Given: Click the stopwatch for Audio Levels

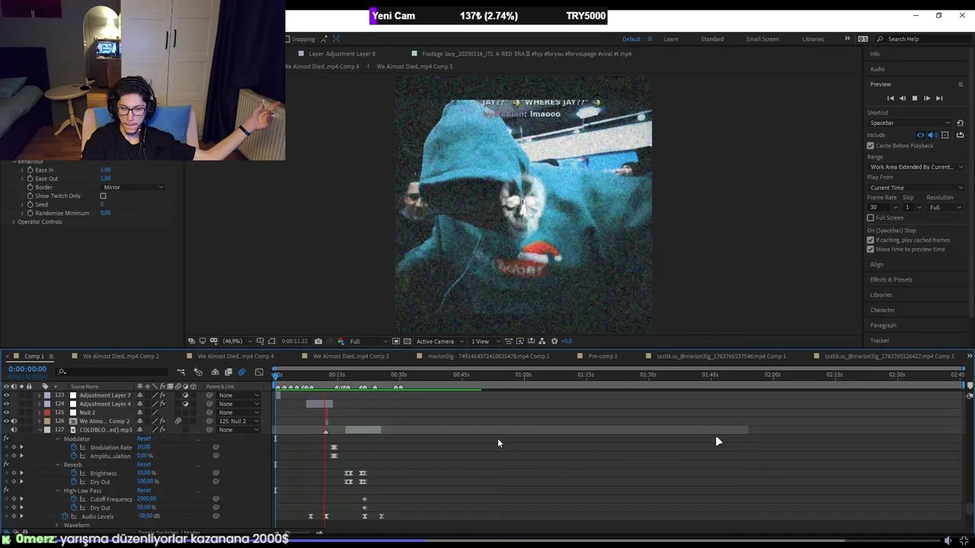Looking at the screenshot, I should (65, 516).
